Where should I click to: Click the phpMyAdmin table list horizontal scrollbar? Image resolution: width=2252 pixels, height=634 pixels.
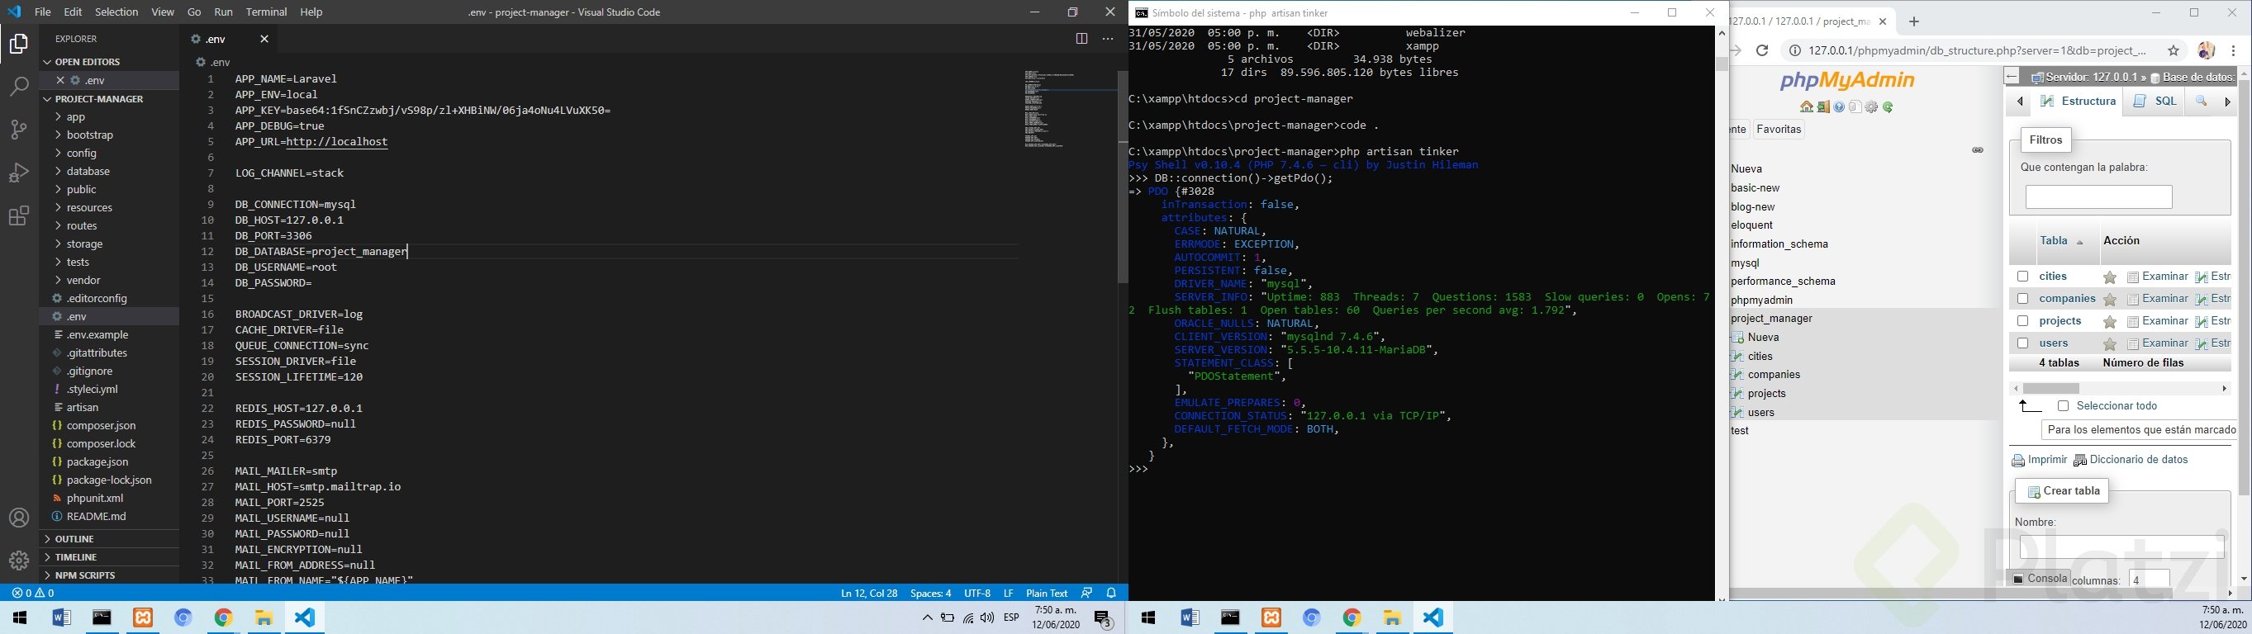(x=2052, y=389)
